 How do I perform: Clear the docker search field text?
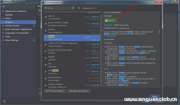pos(73,8)
